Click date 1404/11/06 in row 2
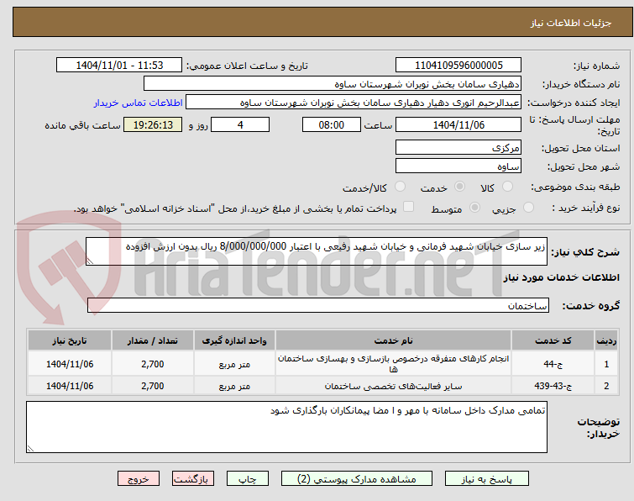 point(70,386)
